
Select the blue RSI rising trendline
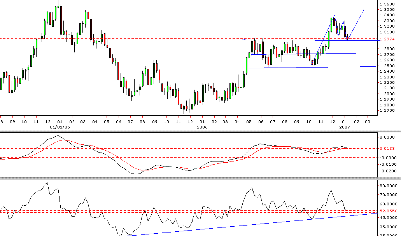click(x=252, y=224)
